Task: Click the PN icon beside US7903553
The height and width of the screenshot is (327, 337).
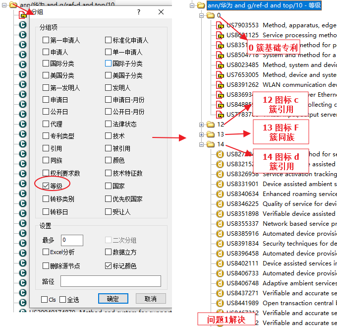Action: (x=221, y=25)
